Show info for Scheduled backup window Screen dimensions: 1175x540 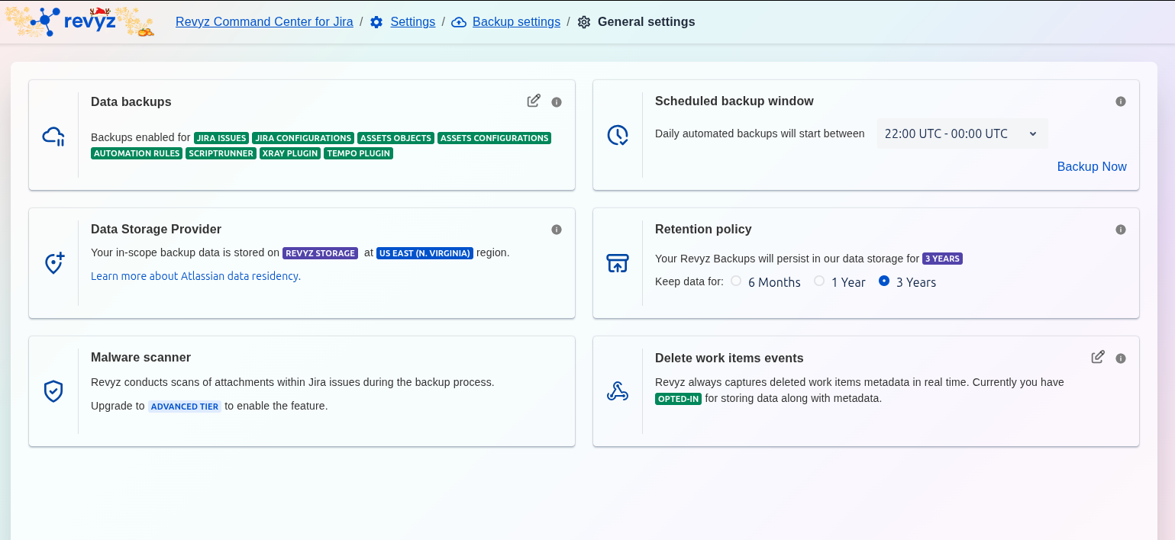pos(1121,101)
